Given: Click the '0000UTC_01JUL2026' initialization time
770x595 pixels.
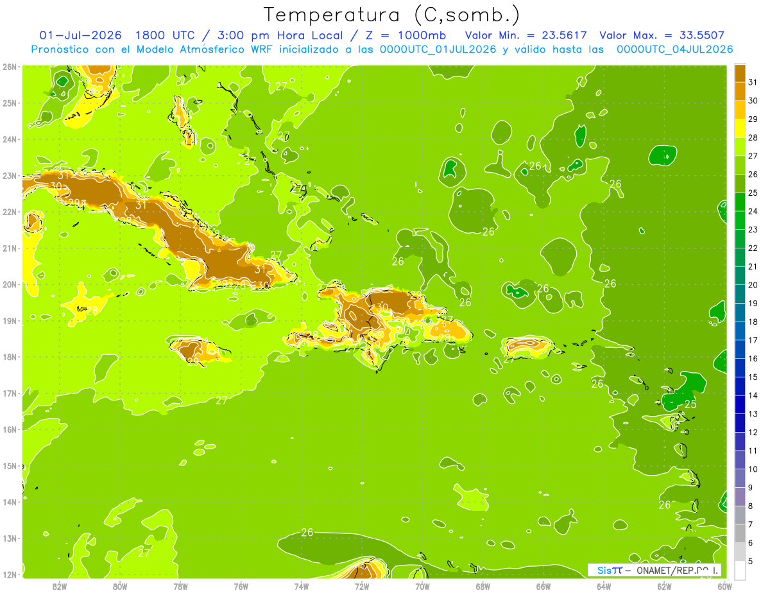Looking at the screenshot, I should pyautogui.click(x=438, y=49).
